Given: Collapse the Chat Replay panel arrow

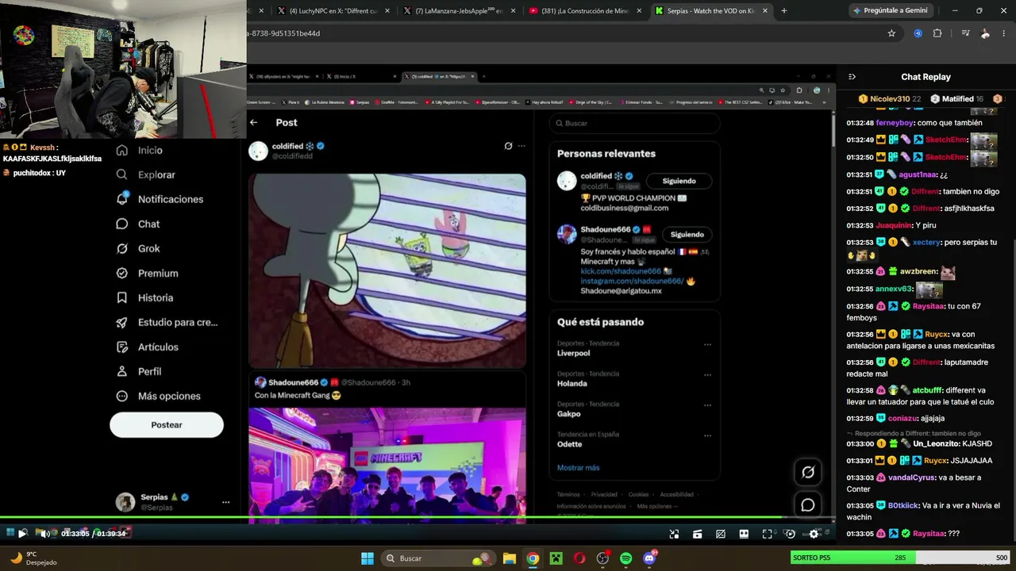Looking at the screenshot, I should click(x=852, y=77).
